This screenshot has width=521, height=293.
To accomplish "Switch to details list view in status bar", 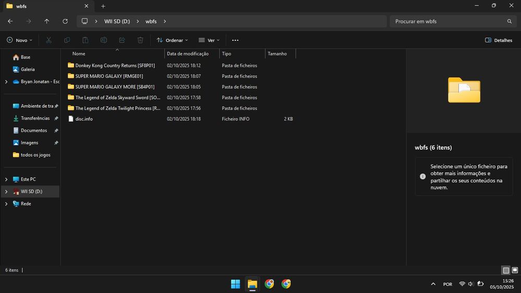I will pos(505,270).
